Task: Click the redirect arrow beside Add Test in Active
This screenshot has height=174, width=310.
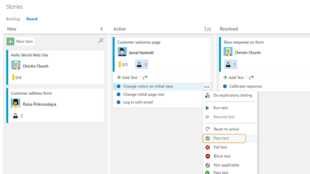Action: coord(145,77)
